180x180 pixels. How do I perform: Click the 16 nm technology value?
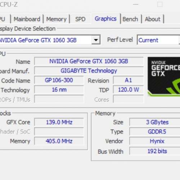pos(59,90)
